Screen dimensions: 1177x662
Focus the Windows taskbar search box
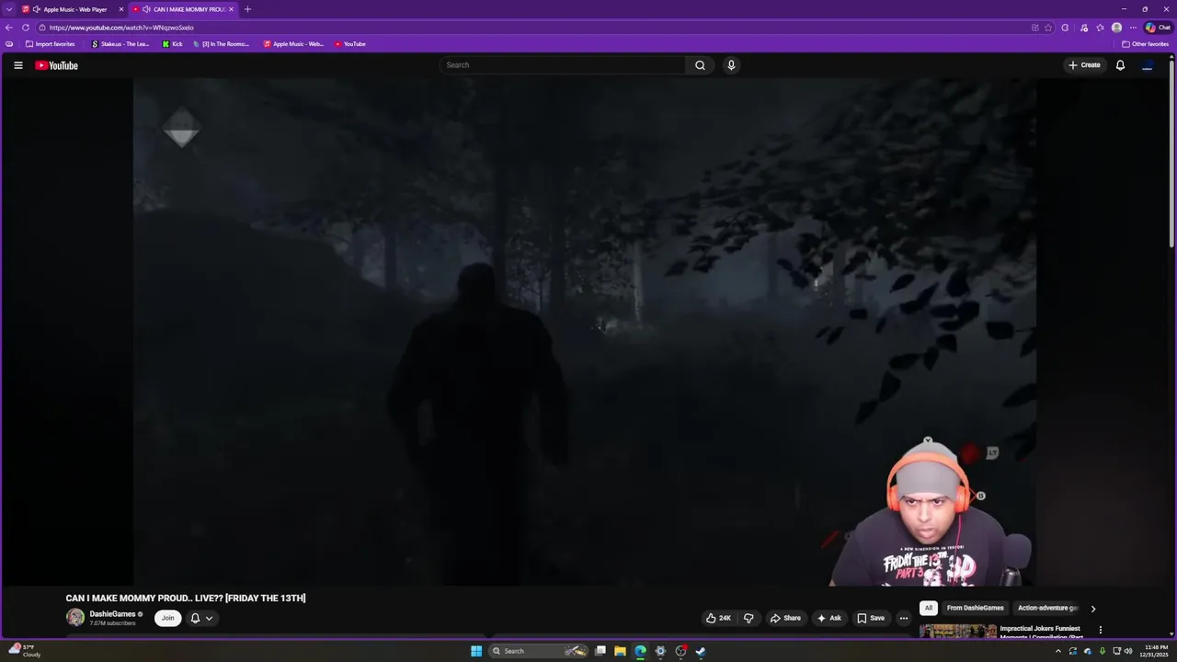click(538, 651)
